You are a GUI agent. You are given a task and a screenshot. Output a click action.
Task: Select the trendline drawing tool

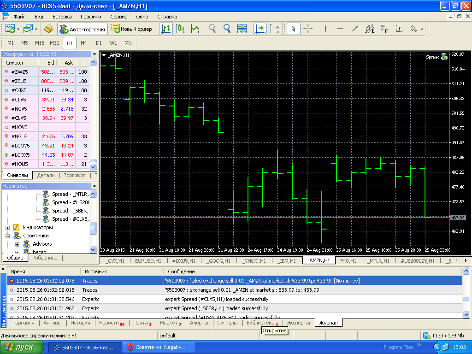(354, 29)
